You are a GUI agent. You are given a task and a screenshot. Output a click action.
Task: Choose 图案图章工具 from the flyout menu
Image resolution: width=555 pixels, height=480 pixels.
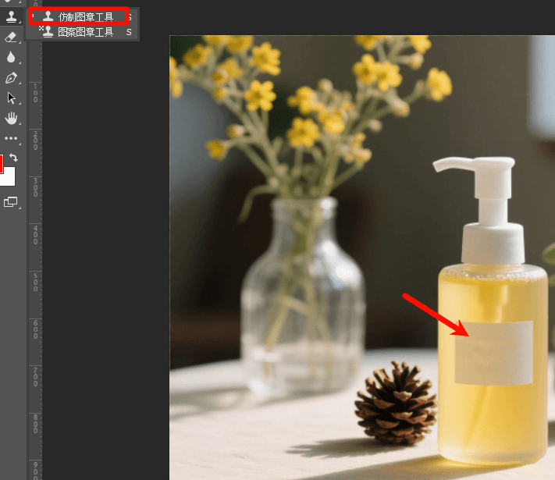[85, 32]
